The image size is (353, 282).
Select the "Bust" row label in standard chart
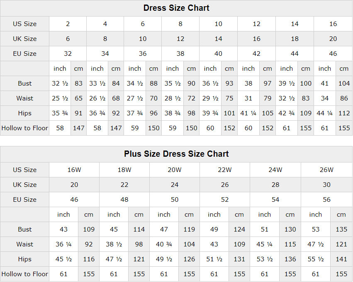(x=25, y=84)
